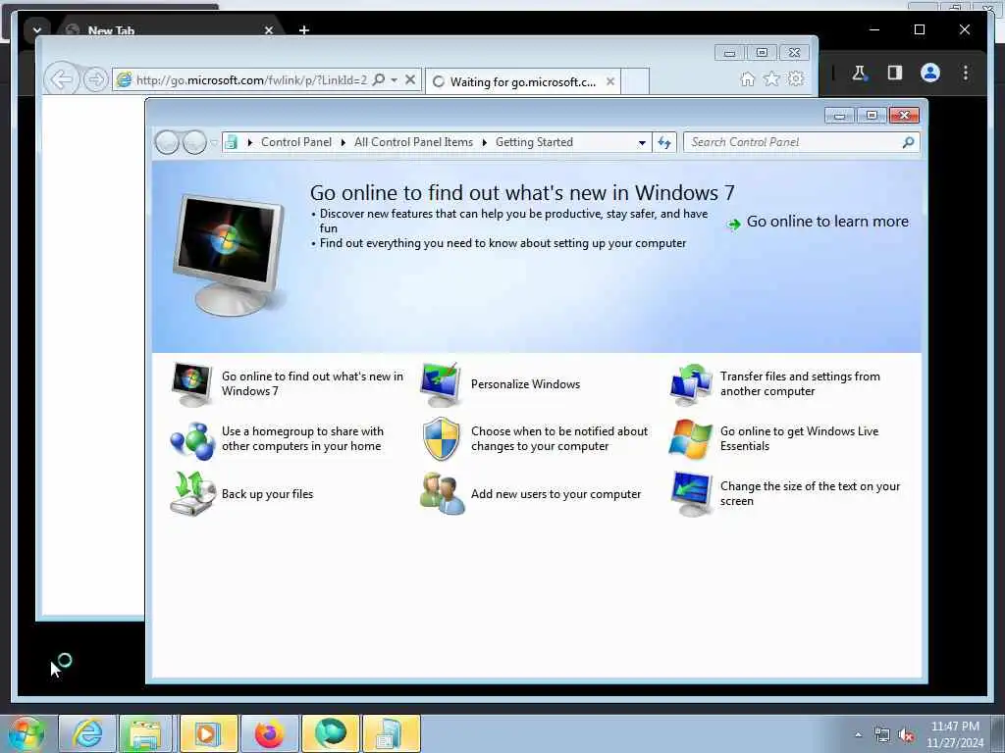The height and width of the screenshot is (753, 1005).
Task: Click the transfer files computers icon
Action: coord(690,384)
